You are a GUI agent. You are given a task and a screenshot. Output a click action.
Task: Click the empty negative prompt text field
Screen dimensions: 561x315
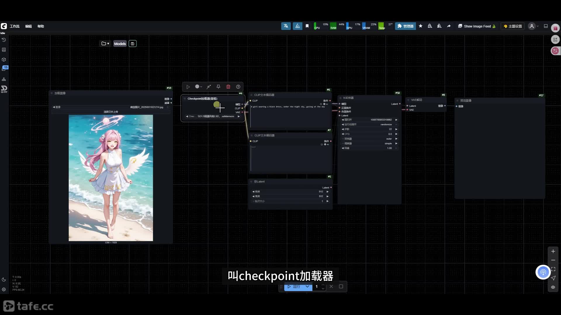(x=291, y=158)
